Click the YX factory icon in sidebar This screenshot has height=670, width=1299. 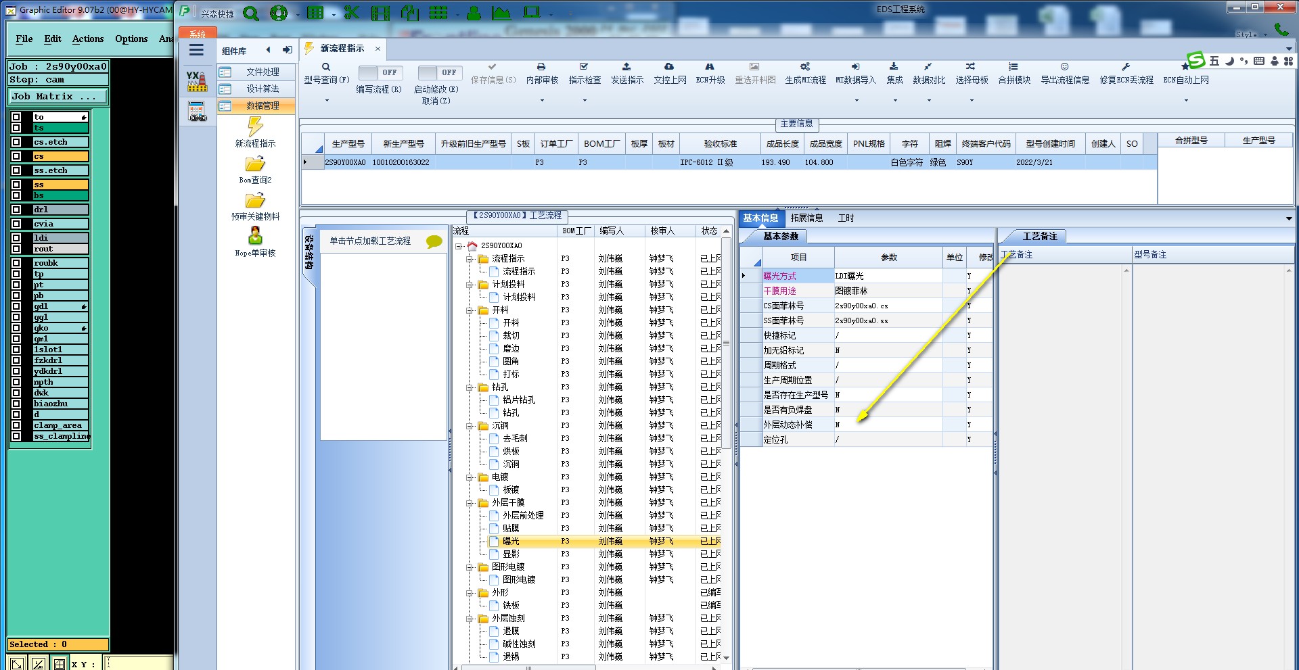click(x=196, y=81)
